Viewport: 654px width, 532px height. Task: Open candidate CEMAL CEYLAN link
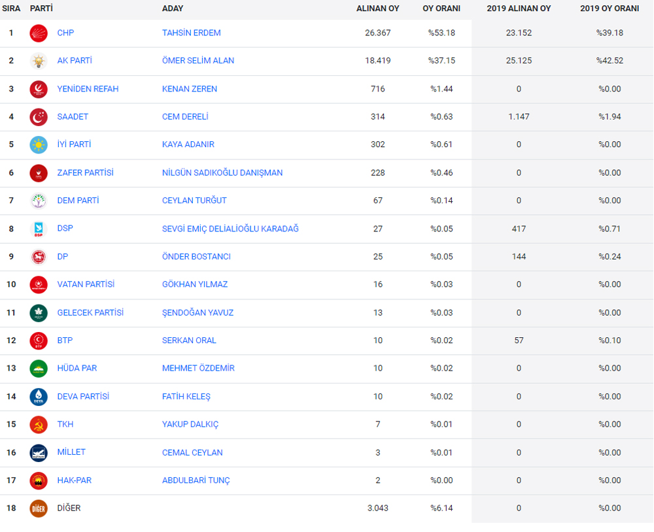193,453
